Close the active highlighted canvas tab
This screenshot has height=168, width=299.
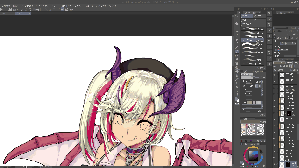tap(29, 14)
